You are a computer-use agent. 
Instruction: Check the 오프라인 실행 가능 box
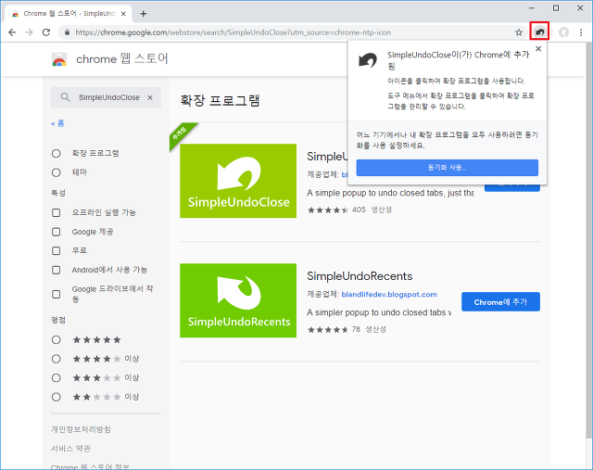56,212
